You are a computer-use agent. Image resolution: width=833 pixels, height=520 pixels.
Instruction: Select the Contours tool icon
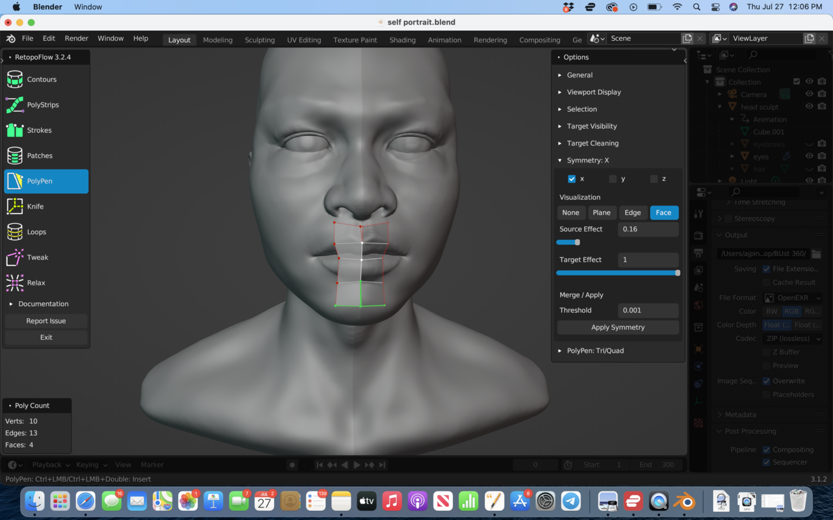coord(15,79)
